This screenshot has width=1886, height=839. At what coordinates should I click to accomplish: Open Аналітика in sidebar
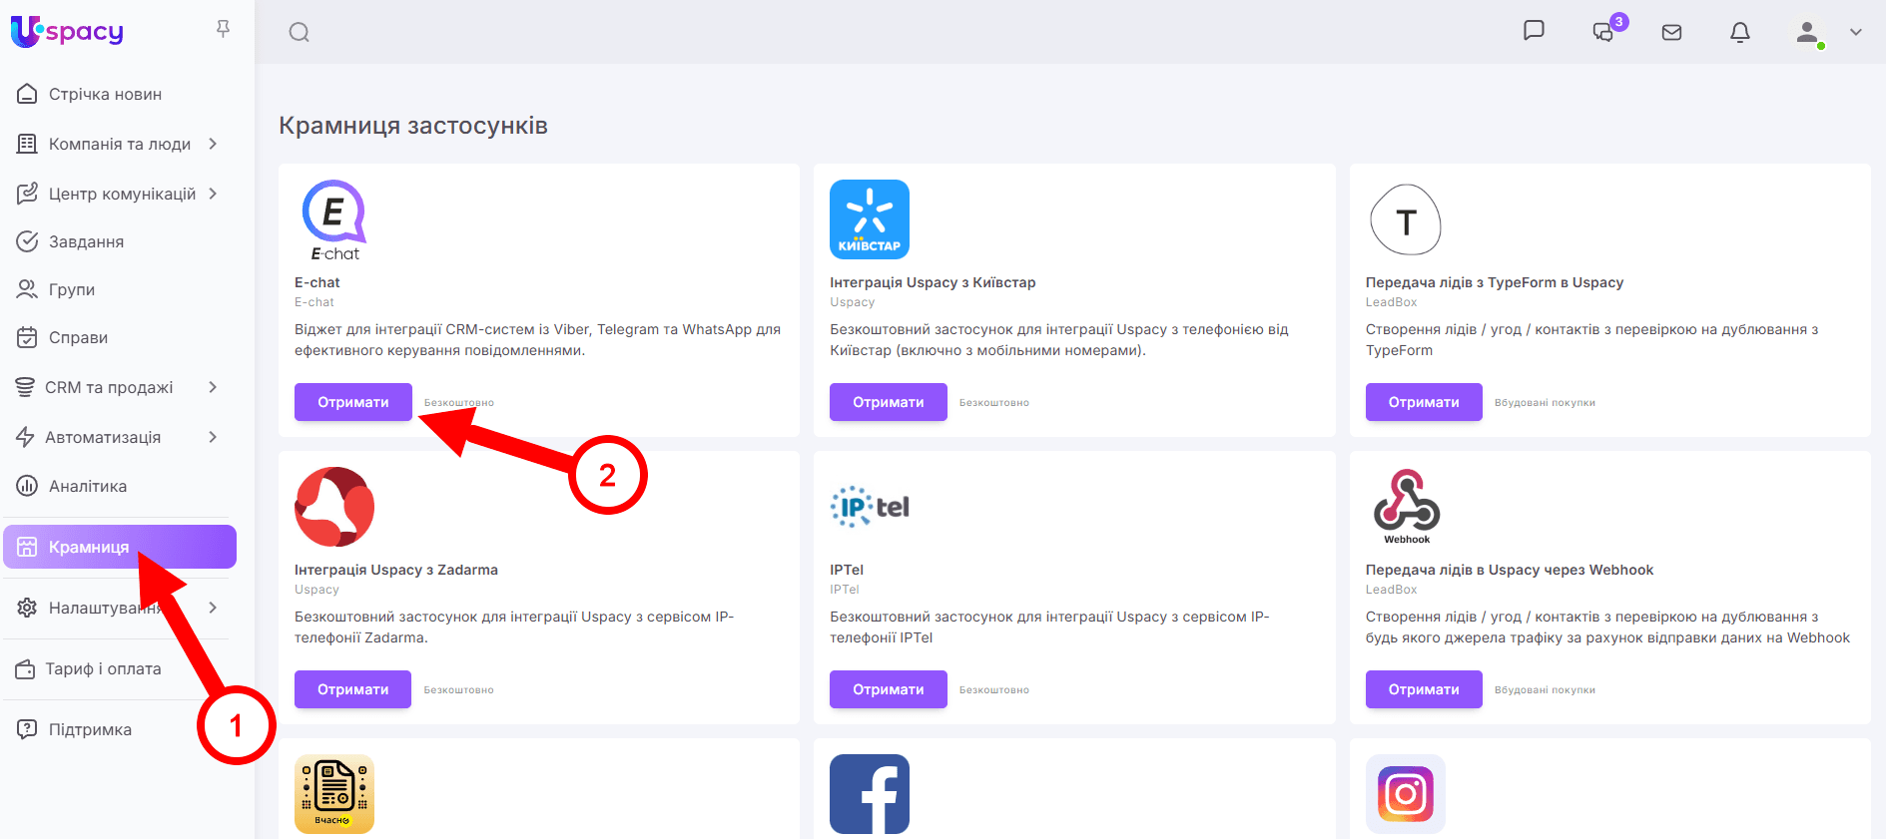[x=88, y=486]
